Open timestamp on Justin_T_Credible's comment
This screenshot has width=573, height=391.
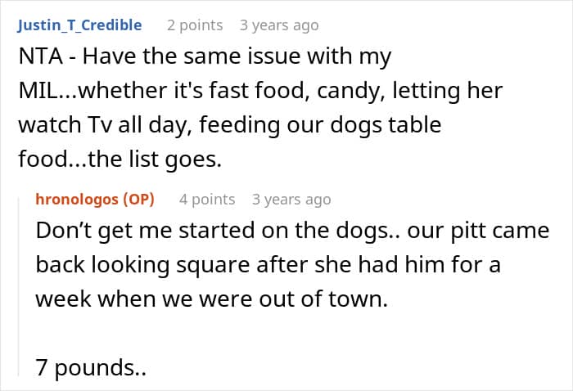[x=279, y=25]
